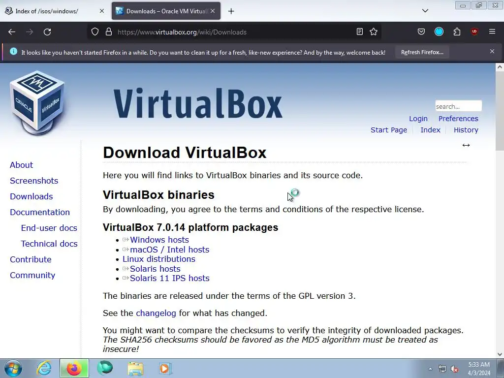Open Windows Start menu orb
504x378 pixels.
coord(13,368)
